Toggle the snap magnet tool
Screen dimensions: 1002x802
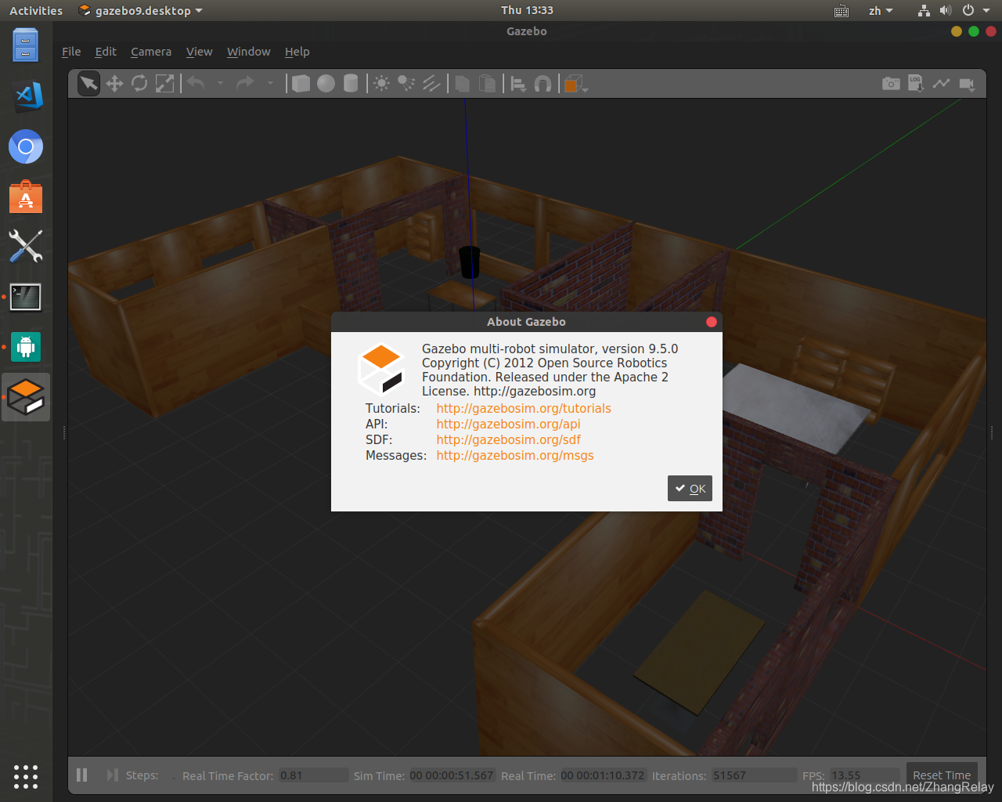click(542, 83)
